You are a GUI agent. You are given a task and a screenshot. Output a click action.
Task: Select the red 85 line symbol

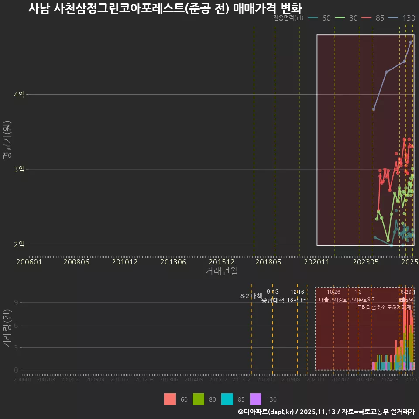click(x=366, y=18)
